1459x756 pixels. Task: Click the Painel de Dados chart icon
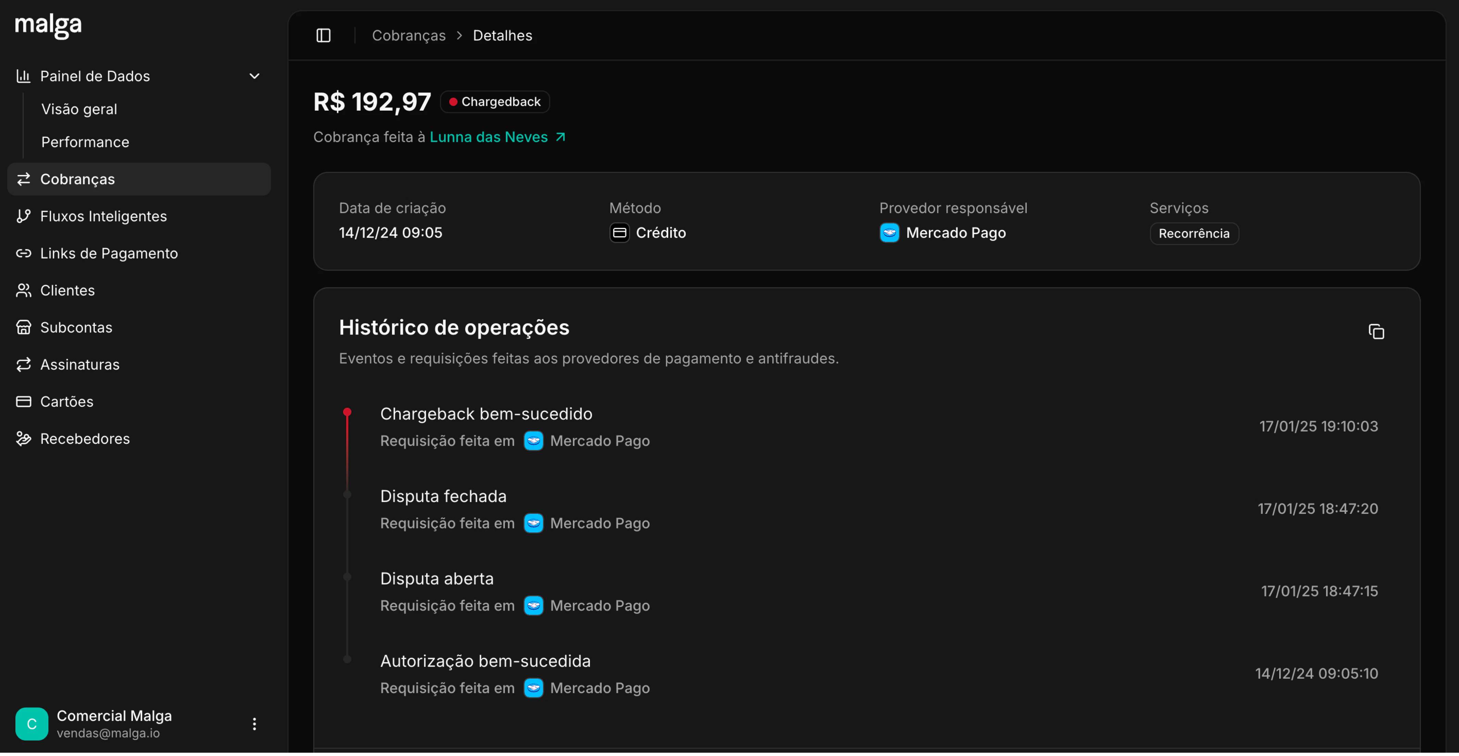pos(23,76)
